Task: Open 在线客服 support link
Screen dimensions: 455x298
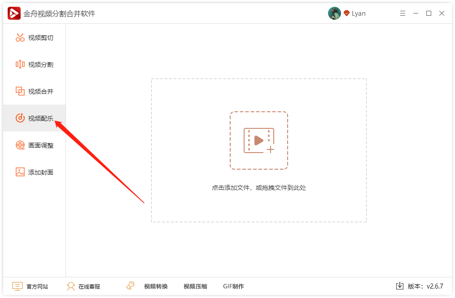Action: click(89, 286)
